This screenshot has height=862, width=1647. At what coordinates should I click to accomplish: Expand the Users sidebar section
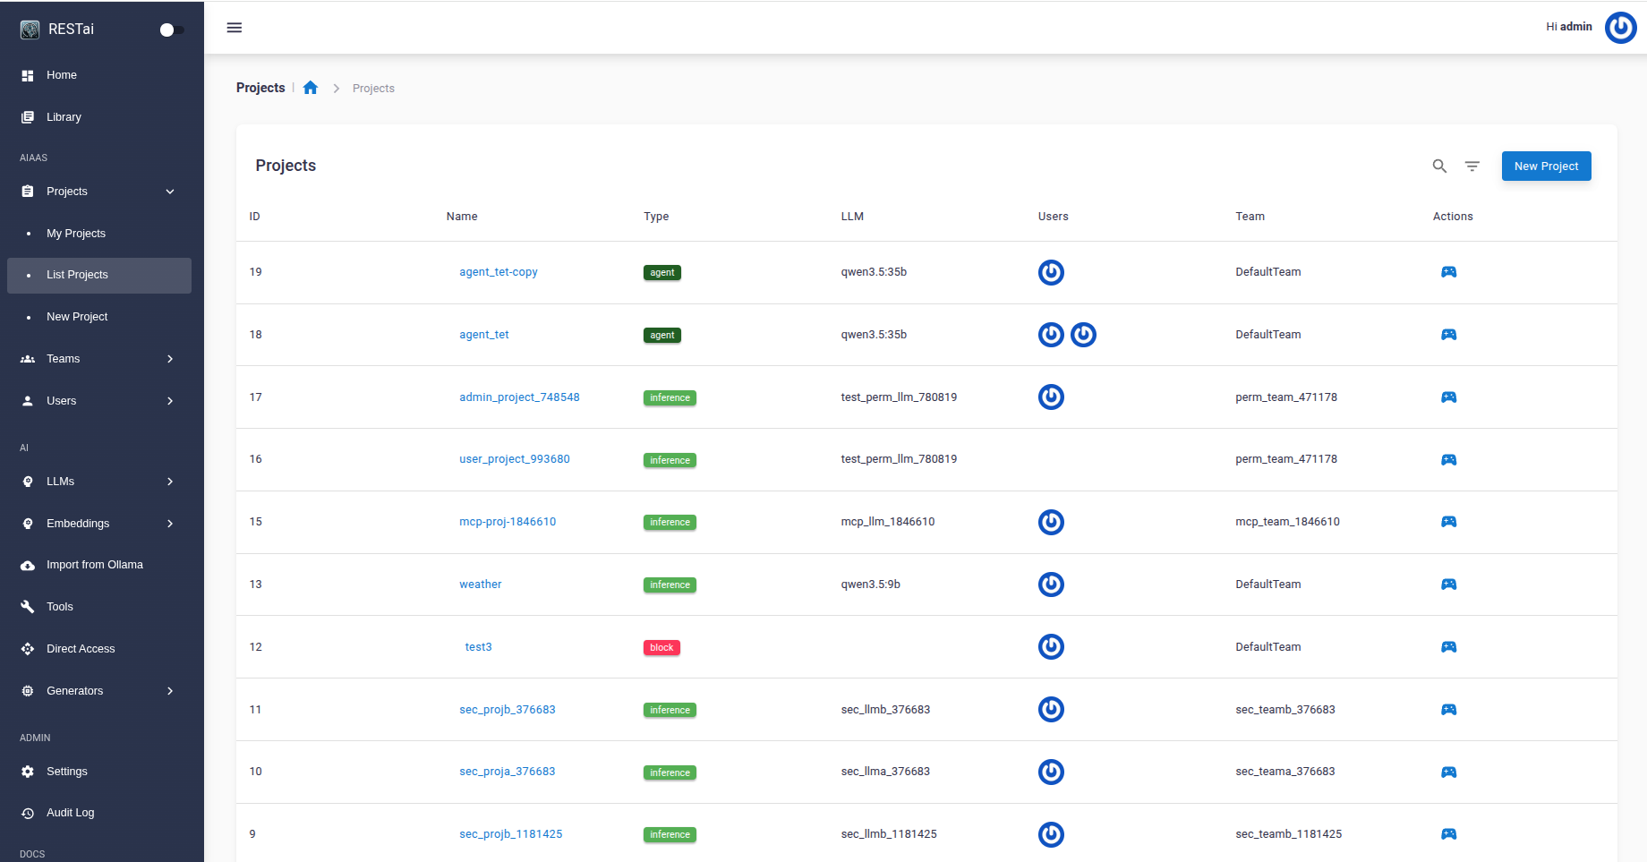tap(99, 401)
